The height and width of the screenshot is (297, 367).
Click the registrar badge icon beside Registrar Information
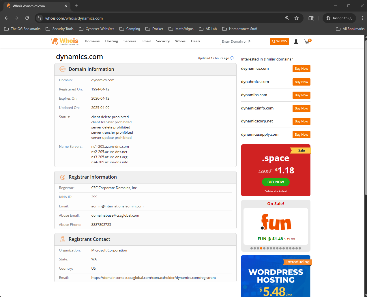click(63, 177)
